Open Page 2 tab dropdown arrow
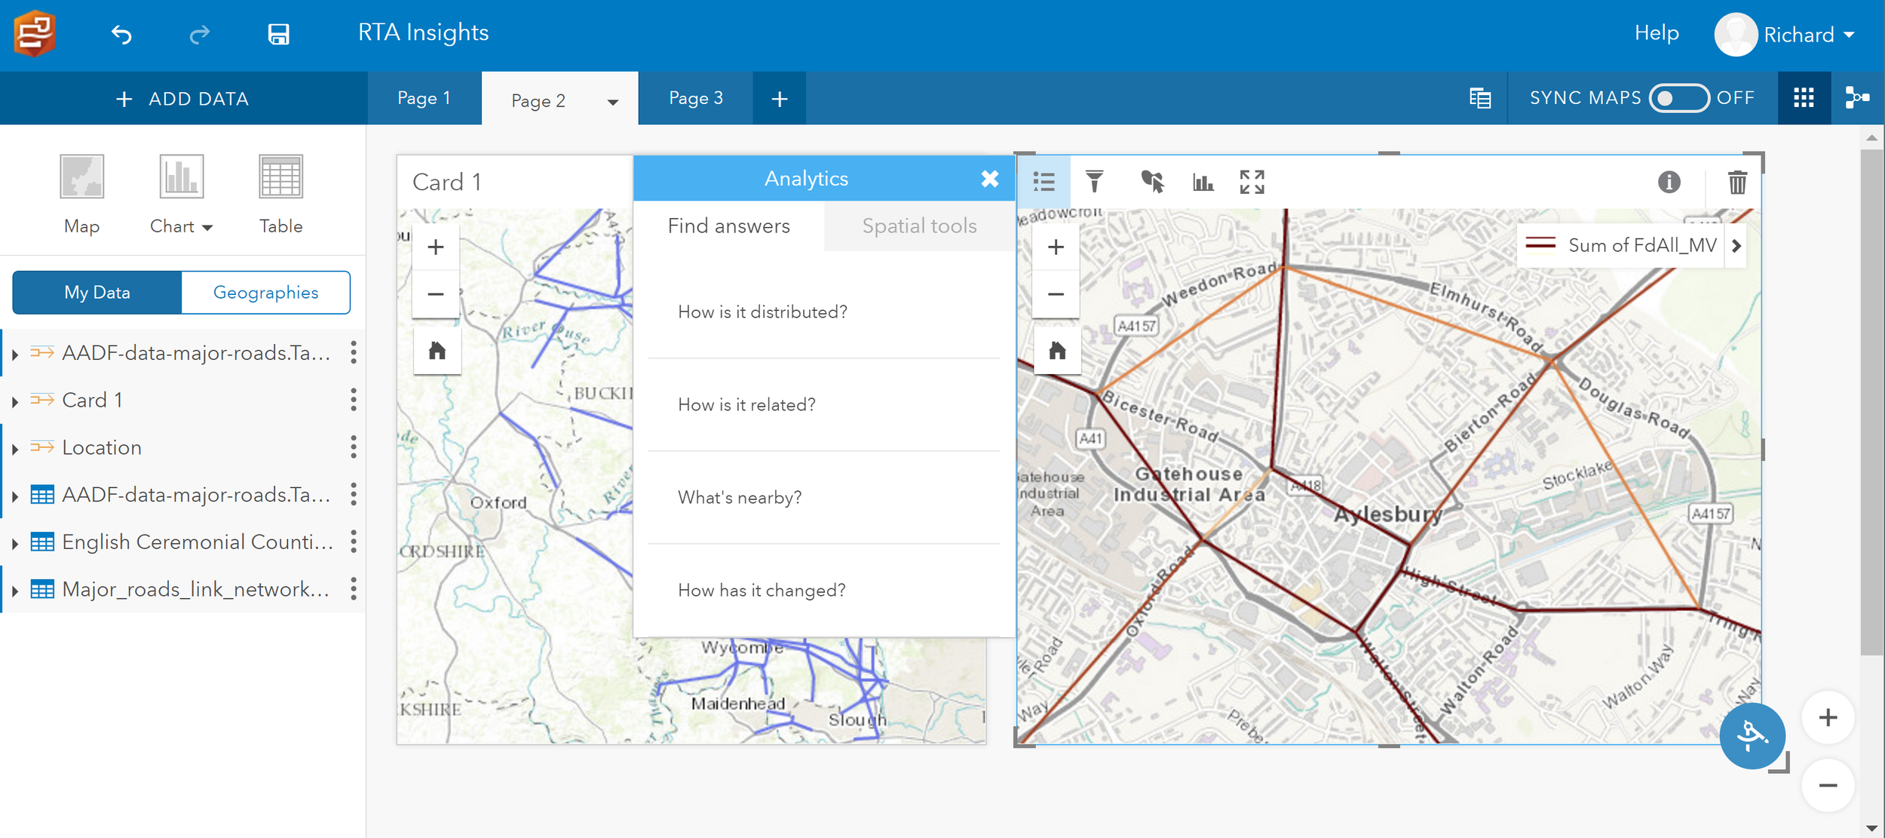This screenshot has width=1885, height=838. point(612,102)
